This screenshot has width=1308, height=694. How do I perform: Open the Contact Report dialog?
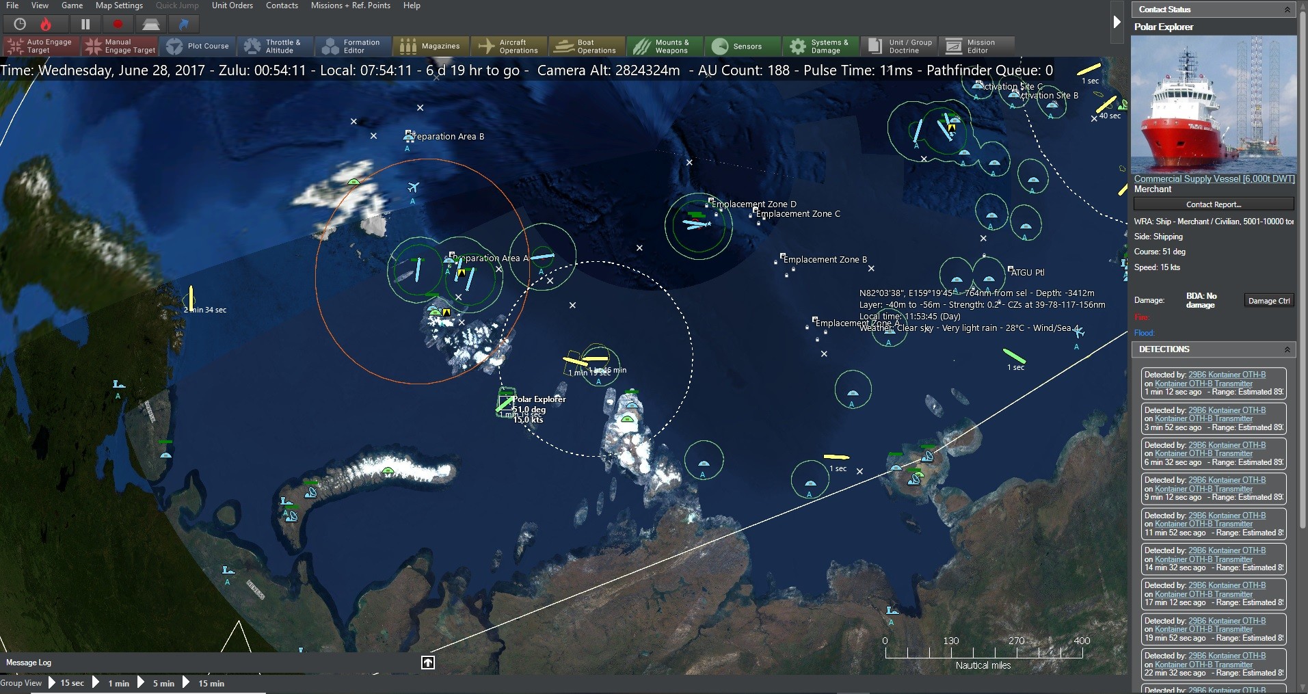coord(1214,204)
